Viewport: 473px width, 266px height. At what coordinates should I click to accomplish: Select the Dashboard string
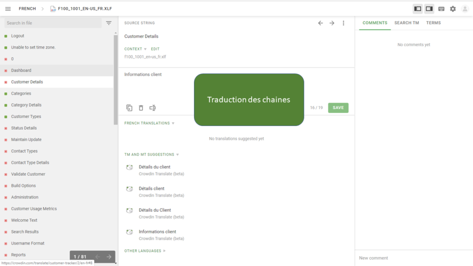[x=57, y=70]
